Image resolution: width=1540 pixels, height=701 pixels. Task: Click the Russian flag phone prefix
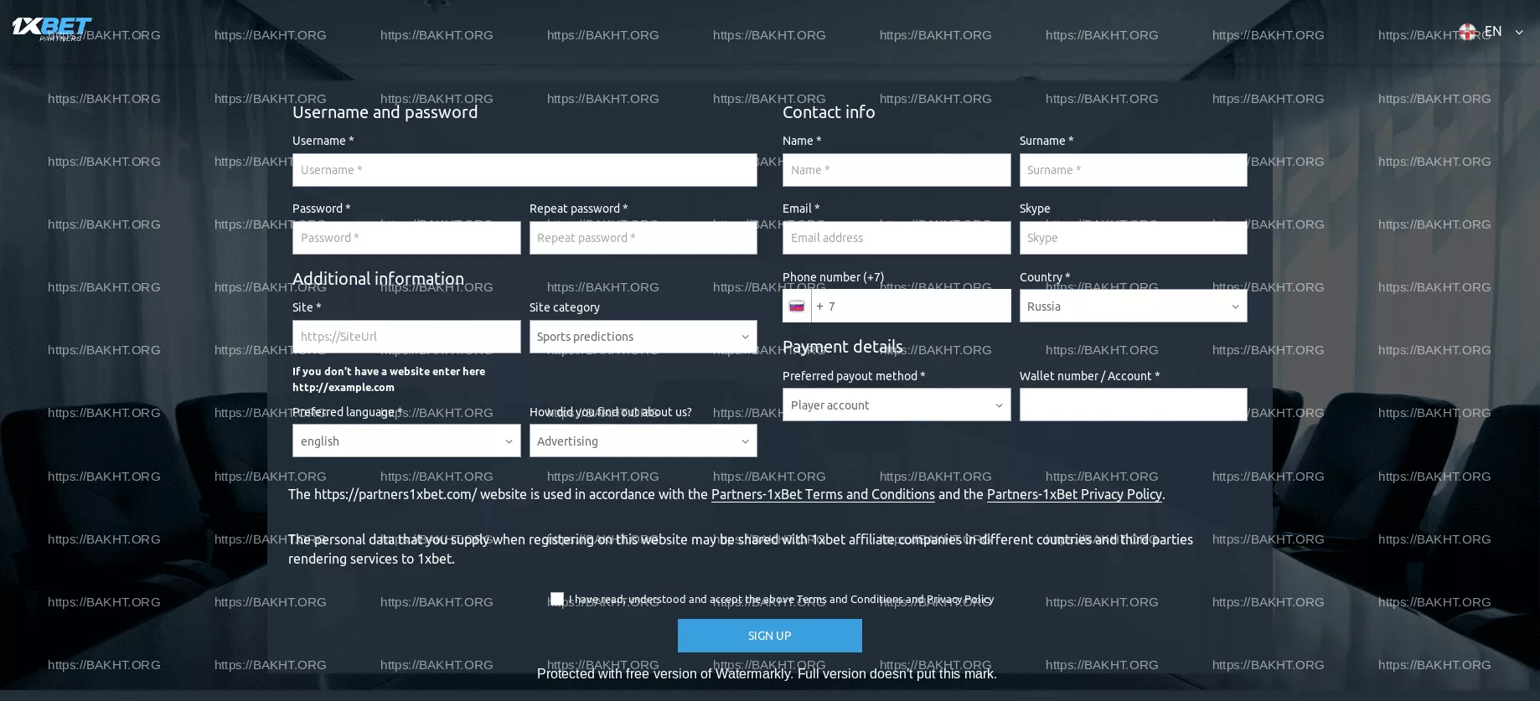[797, 307]
